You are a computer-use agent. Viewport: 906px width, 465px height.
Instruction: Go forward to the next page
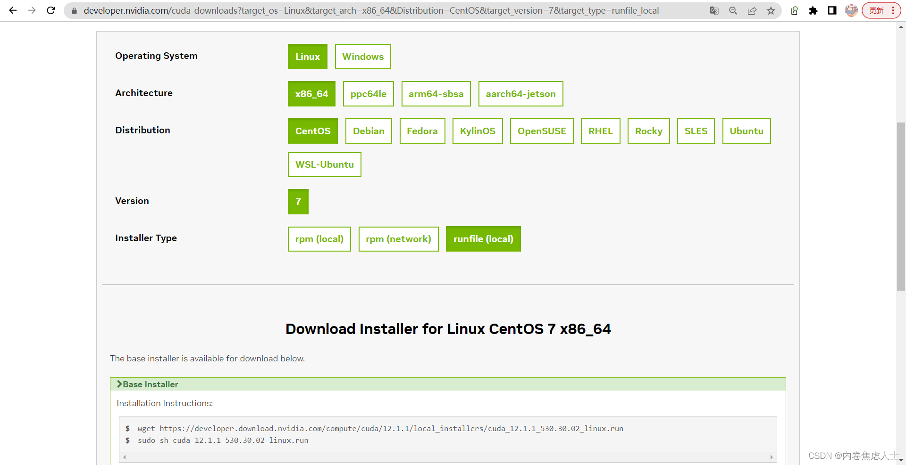point(32,10)
